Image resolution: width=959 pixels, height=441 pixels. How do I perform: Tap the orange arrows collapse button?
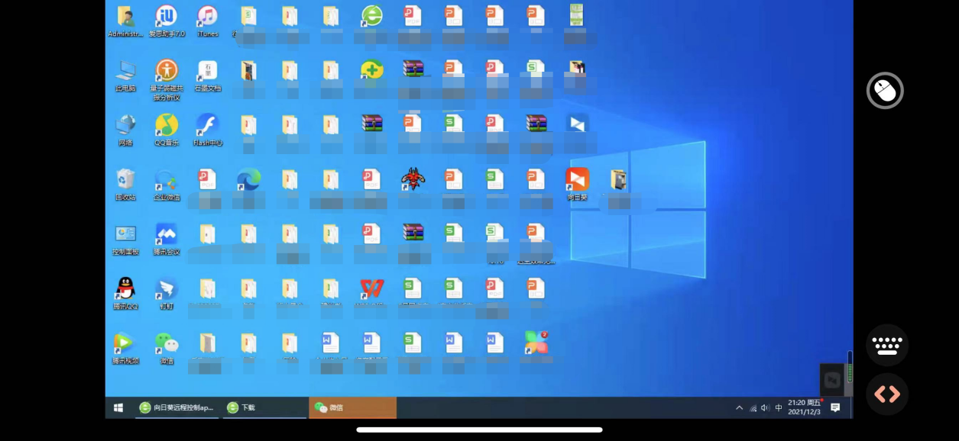pyautogui.click(x=887, y=394)
